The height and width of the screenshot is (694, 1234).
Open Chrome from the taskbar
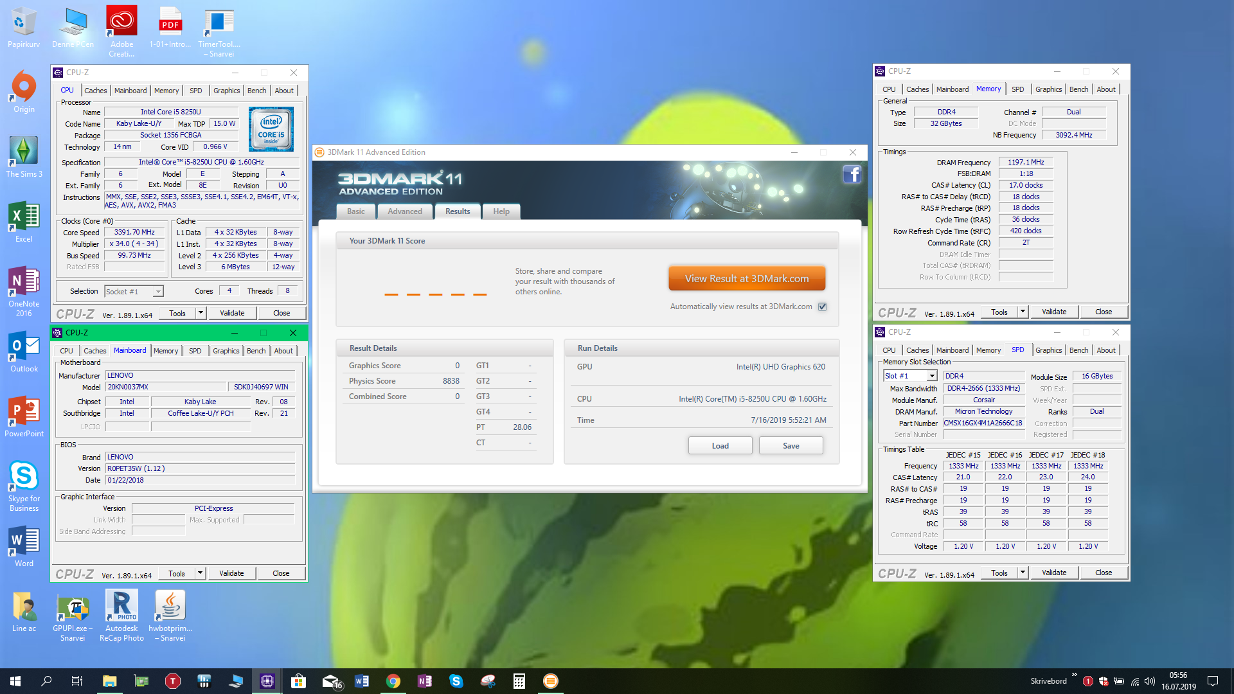coord(393,681)
